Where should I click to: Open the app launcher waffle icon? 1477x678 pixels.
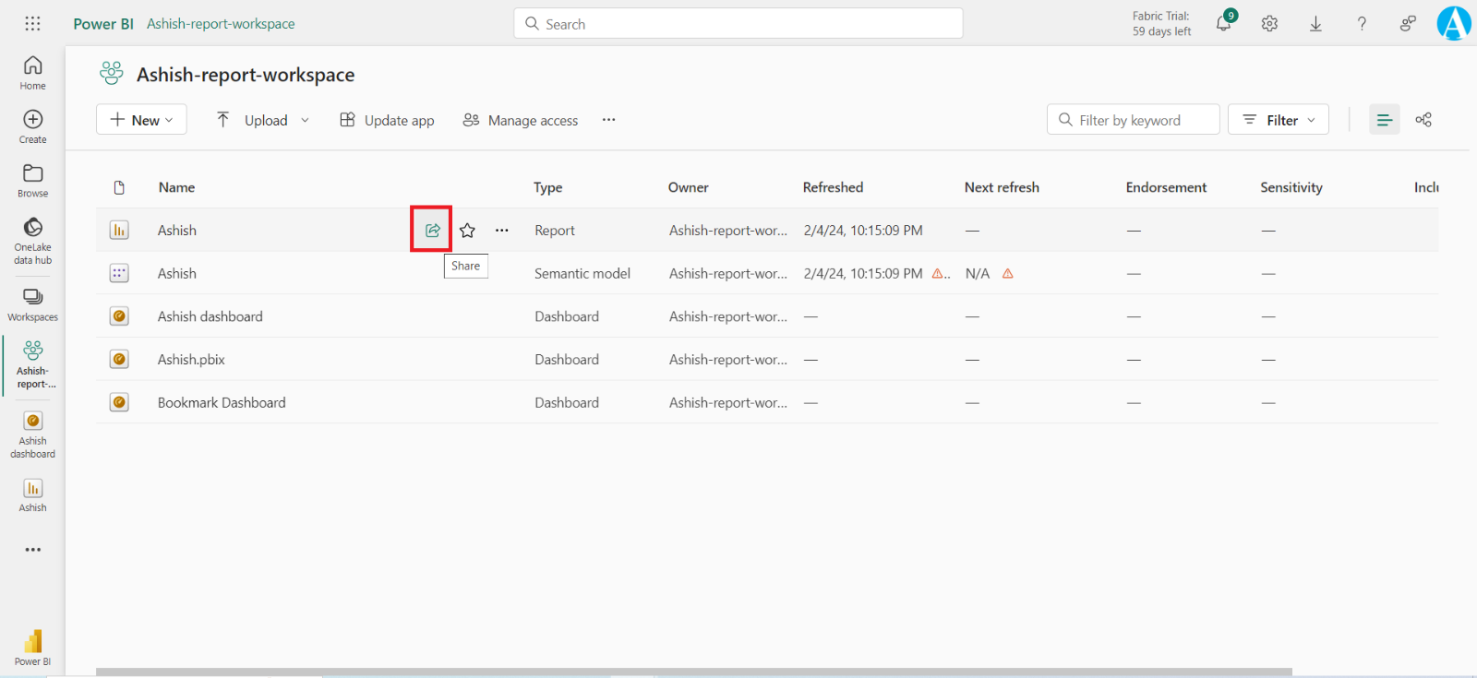(32, 24)
